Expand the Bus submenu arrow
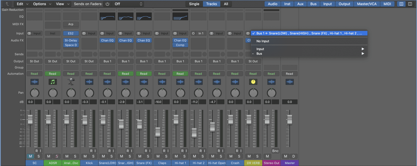Screen dimensions: 417x166 [x=363, y=54]
